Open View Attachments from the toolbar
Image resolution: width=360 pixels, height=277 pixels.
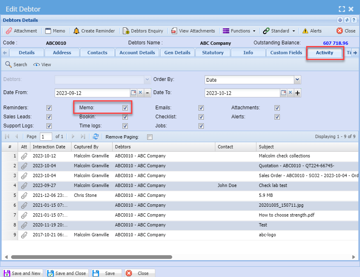pyautogui.click(x=174, y=31)
